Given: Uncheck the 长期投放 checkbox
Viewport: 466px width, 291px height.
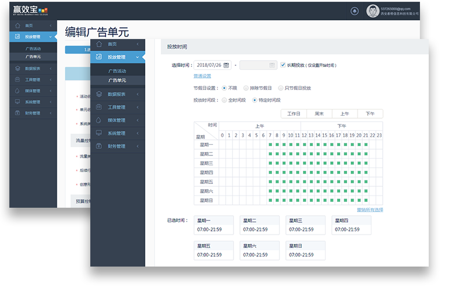Looking at the screenshot, I should point(283,65).
